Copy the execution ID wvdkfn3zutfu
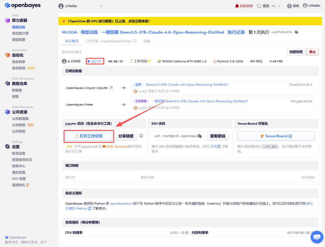 pos(296,32)
